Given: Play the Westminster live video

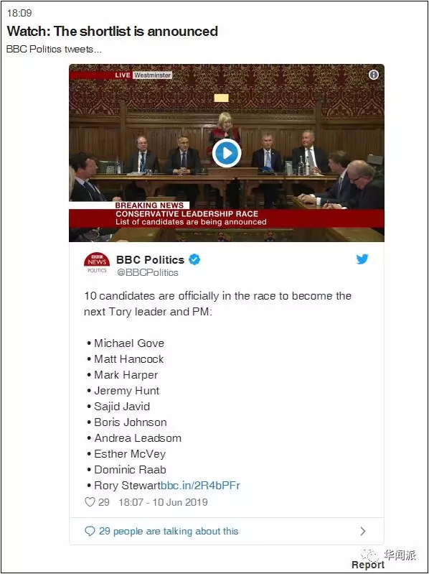Looking at the screenshot, I should click(227, 153).
